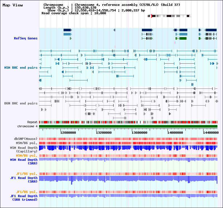
Task: Click the right arrow of chromosome ideogram
Action: click(x=190, y=16)
